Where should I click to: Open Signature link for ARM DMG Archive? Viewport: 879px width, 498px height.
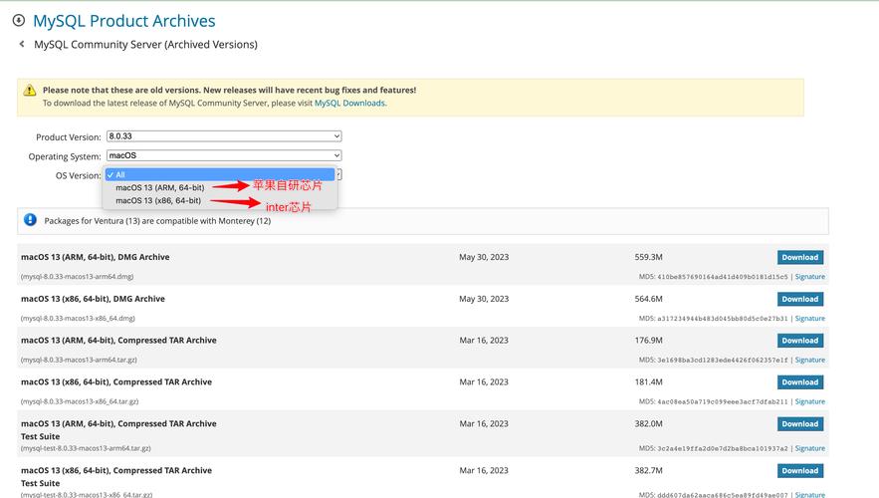(x=809, y=277)
